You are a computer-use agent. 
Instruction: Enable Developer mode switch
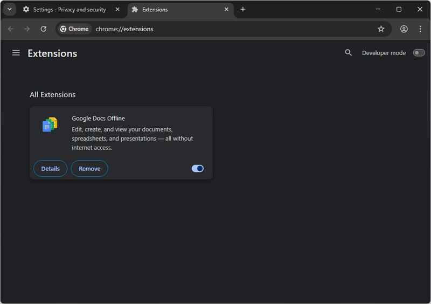click(419, 52)
